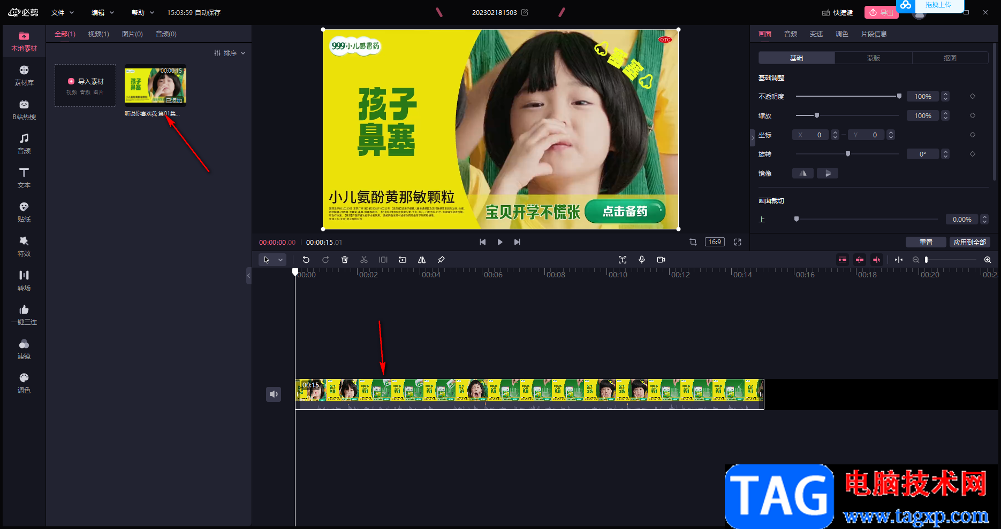The image size is (1001, 529).
Task: Switch to the 视频(1) media tab
Action: [x=98, y=34]
